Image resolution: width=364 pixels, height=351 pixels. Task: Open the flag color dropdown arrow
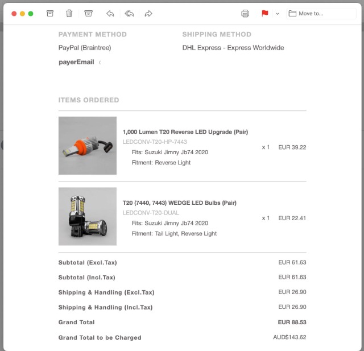pyautogui.click(x=278, y=14)
